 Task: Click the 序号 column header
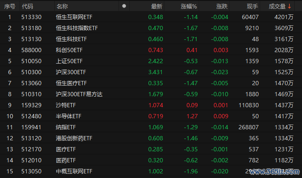[x=10, y=6]
